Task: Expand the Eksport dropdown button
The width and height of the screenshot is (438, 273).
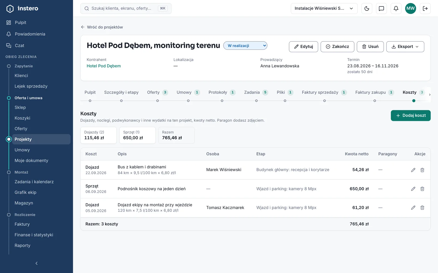Action: click(x=405, y=47)
